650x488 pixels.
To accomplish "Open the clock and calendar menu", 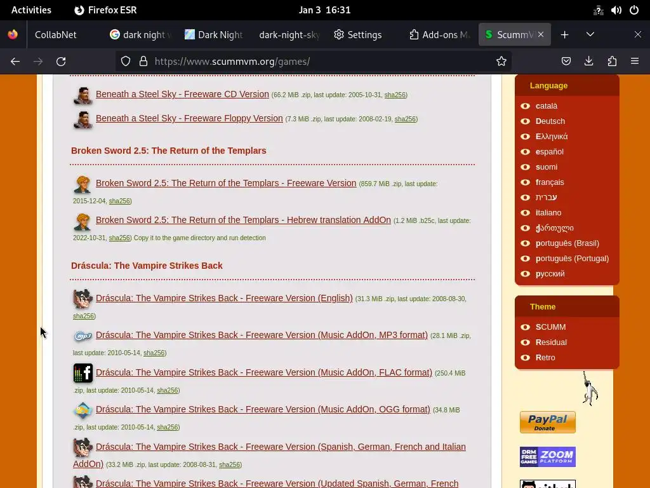I will tap(324, 10).
